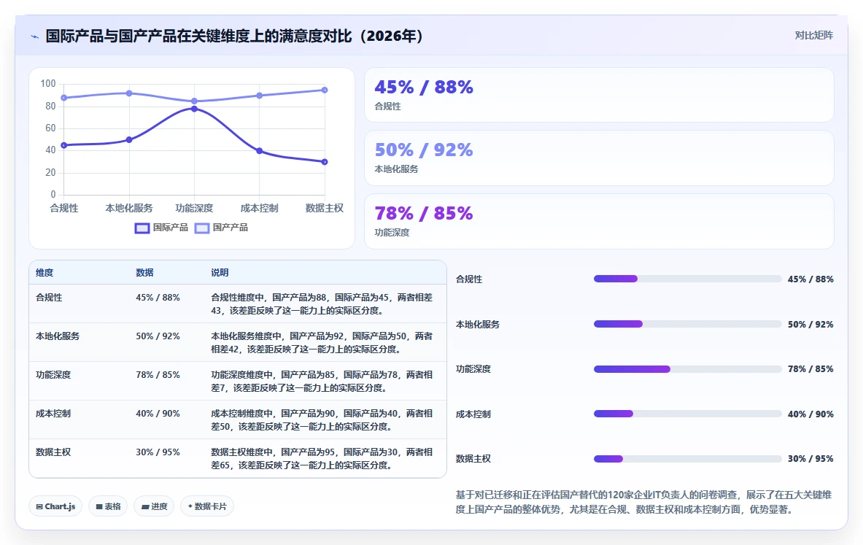This screenshot has width=863, height=545.
Task: Click the 45% / 88% value in the table
Action: click(x=158, y=297)
